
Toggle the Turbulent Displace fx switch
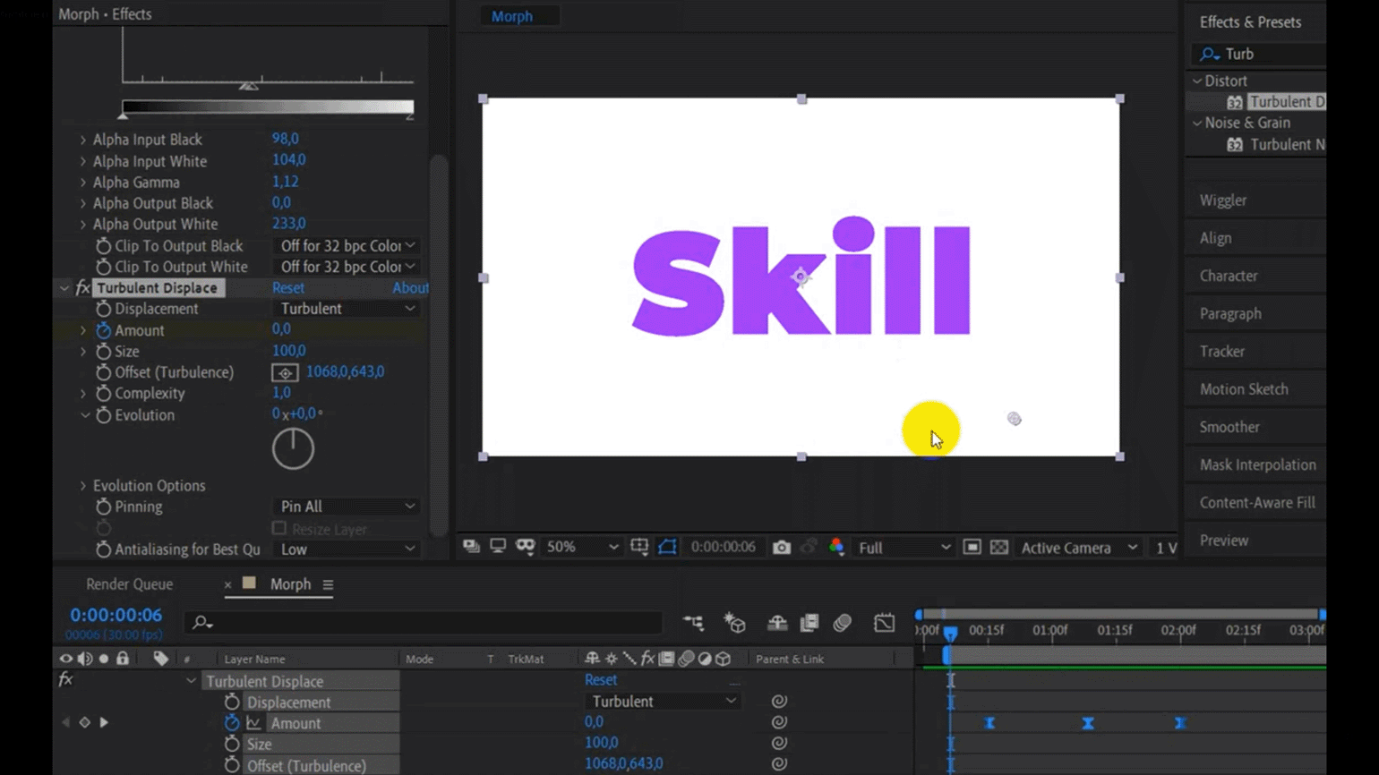coord(82,288)
